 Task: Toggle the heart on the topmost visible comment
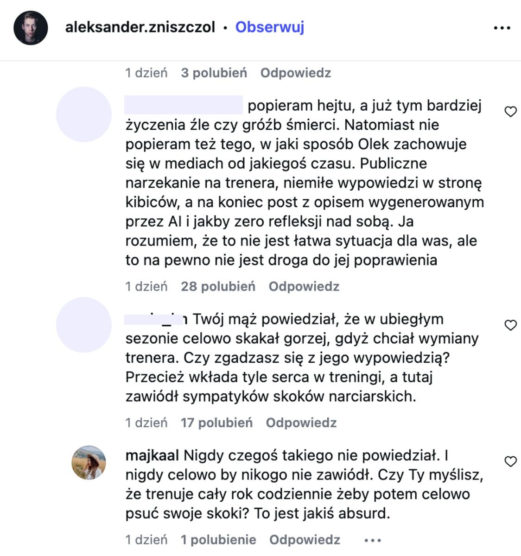511,111
